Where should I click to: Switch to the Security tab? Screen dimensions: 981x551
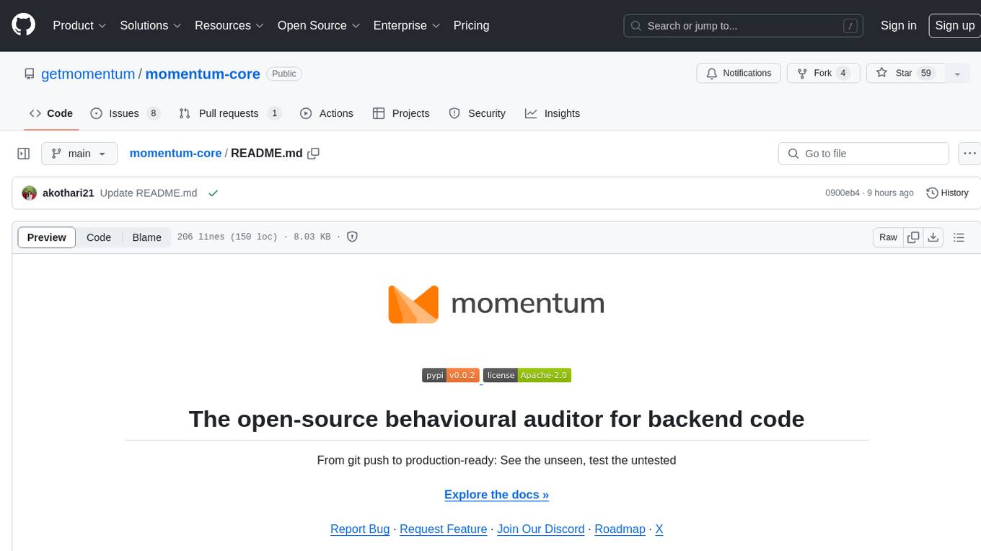478,113
